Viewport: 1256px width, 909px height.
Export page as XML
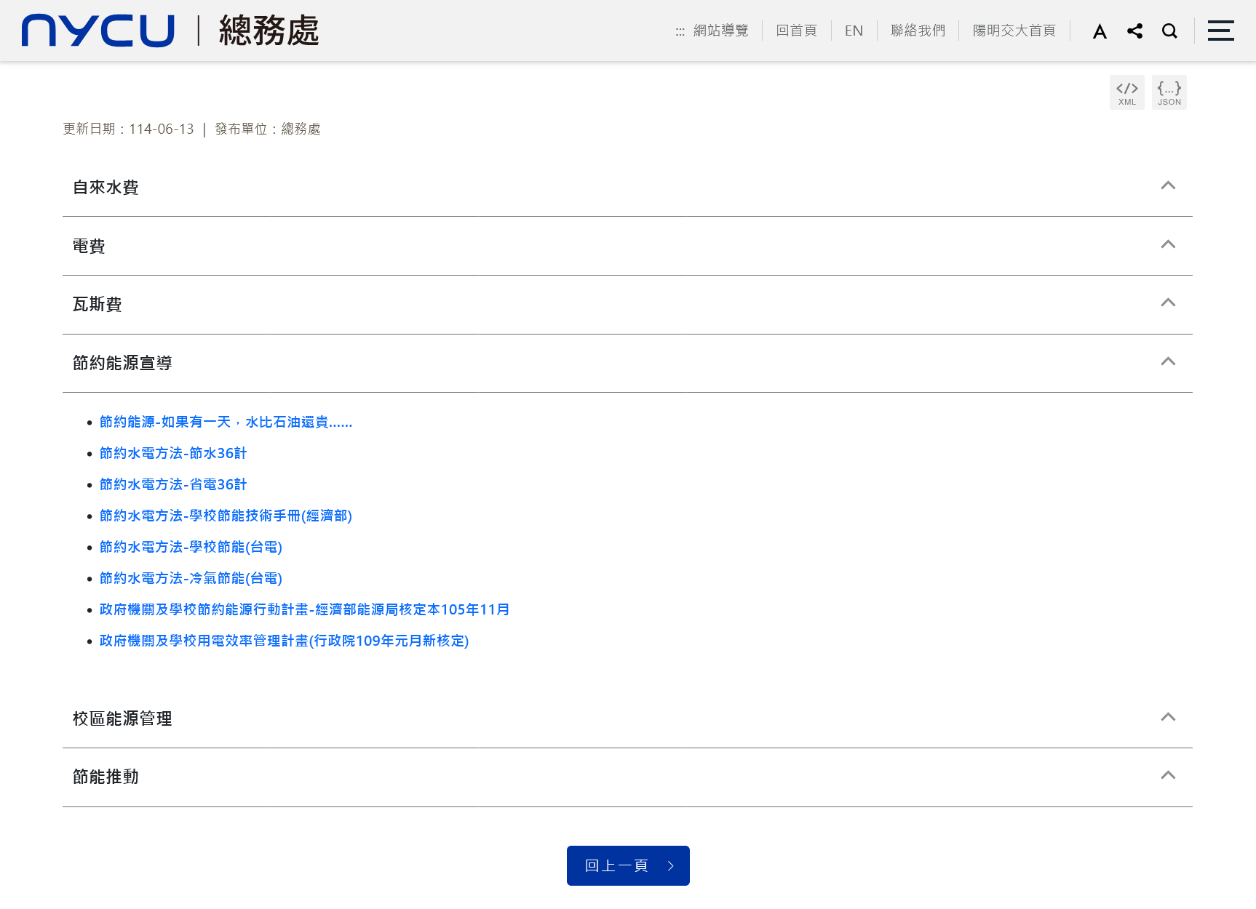coord(1126,92)
